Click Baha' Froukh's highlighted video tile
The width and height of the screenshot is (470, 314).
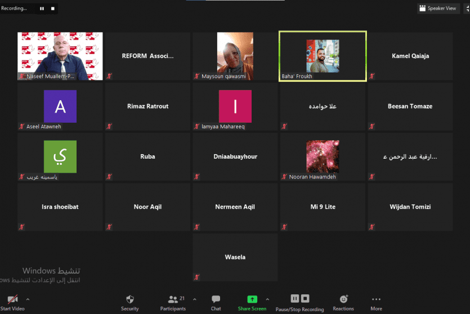click(x=323, y=56)
